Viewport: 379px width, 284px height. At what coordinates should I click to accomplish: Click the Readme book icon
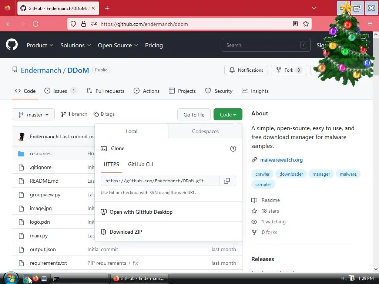point(254,200)
